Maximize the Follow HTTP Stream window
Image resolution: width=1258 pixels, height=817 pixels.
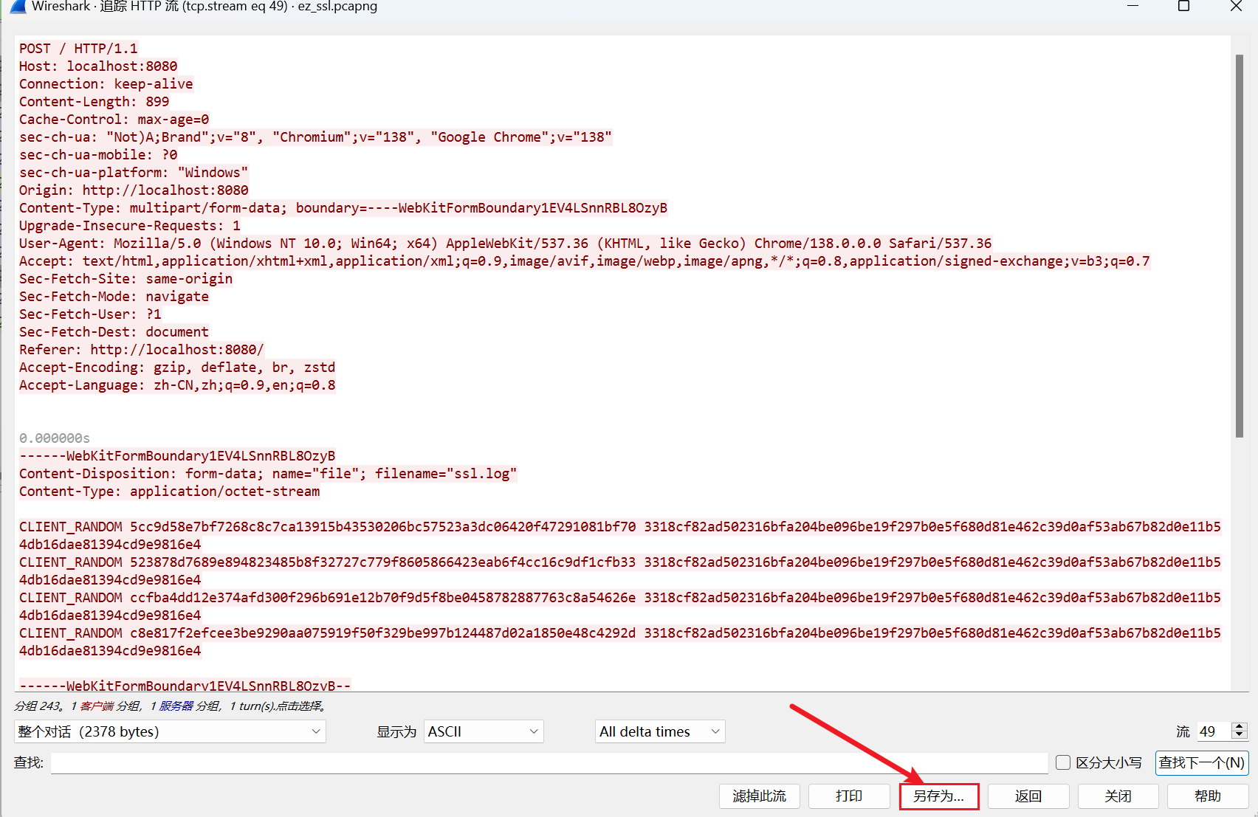pyautogui.click(x=1183, y=7)
